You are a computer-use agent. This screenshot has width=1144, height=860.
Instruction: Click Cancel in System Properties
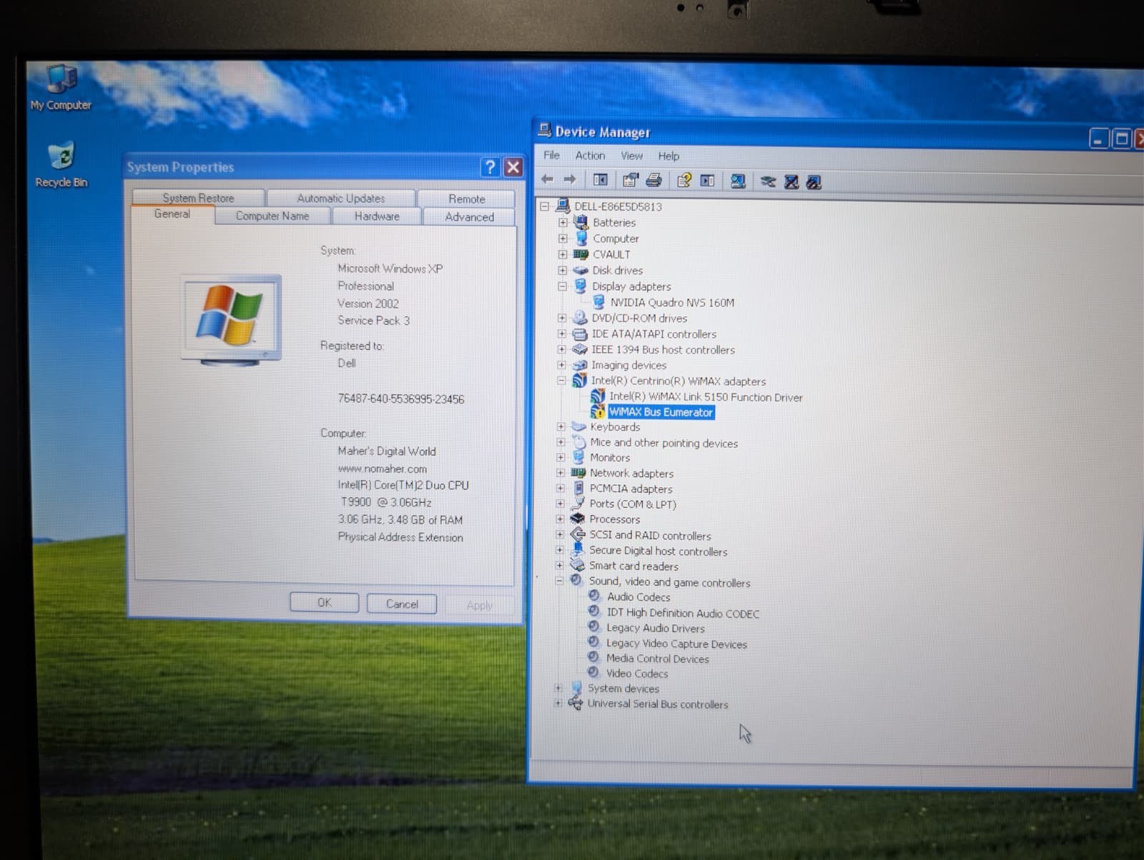(402, 604)
